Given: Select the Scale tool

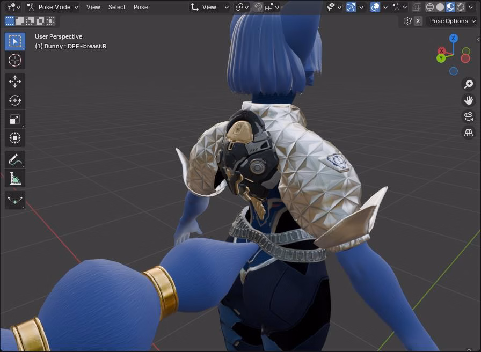Looking at the screenshot, I should 14,119.
